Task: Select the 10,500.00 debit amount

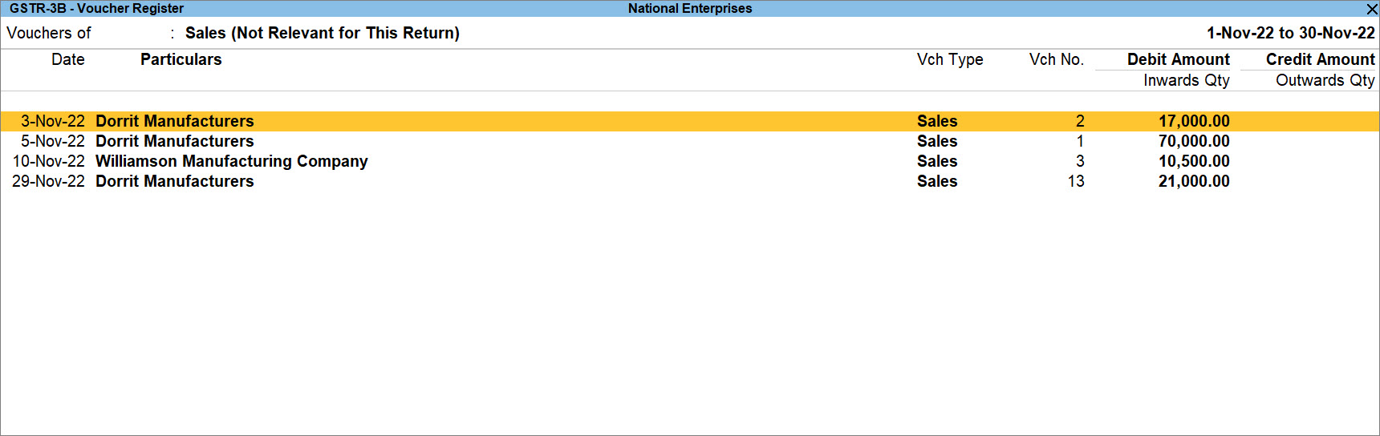Action: (1194, 161)
